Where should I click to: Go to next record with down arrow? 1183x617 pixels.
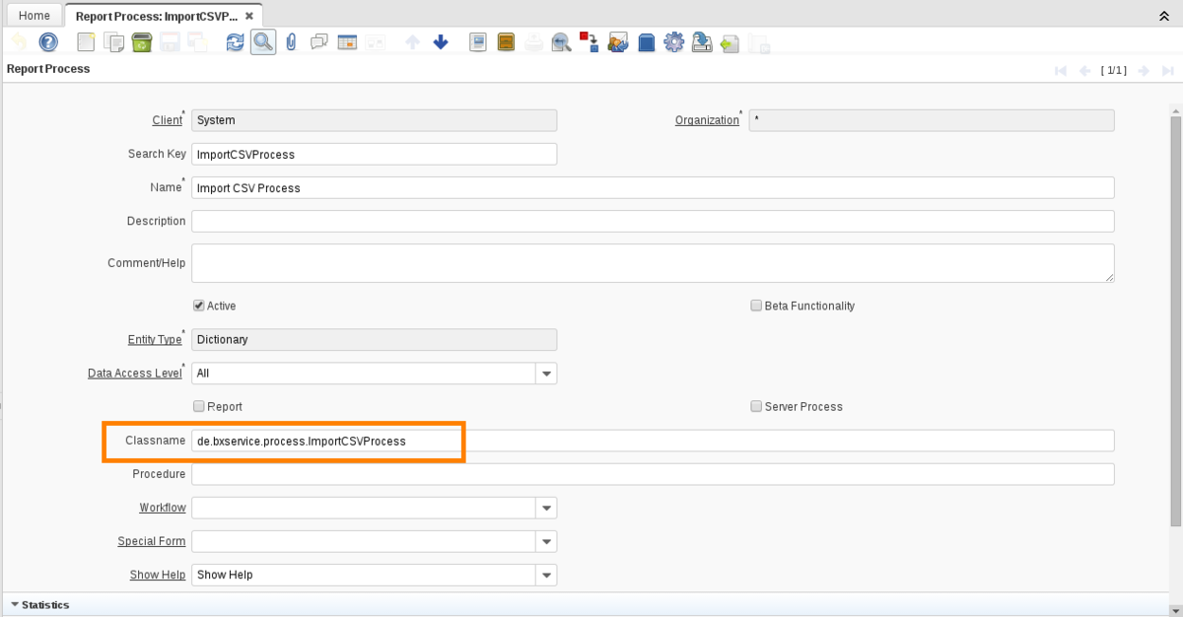point(441,42)
